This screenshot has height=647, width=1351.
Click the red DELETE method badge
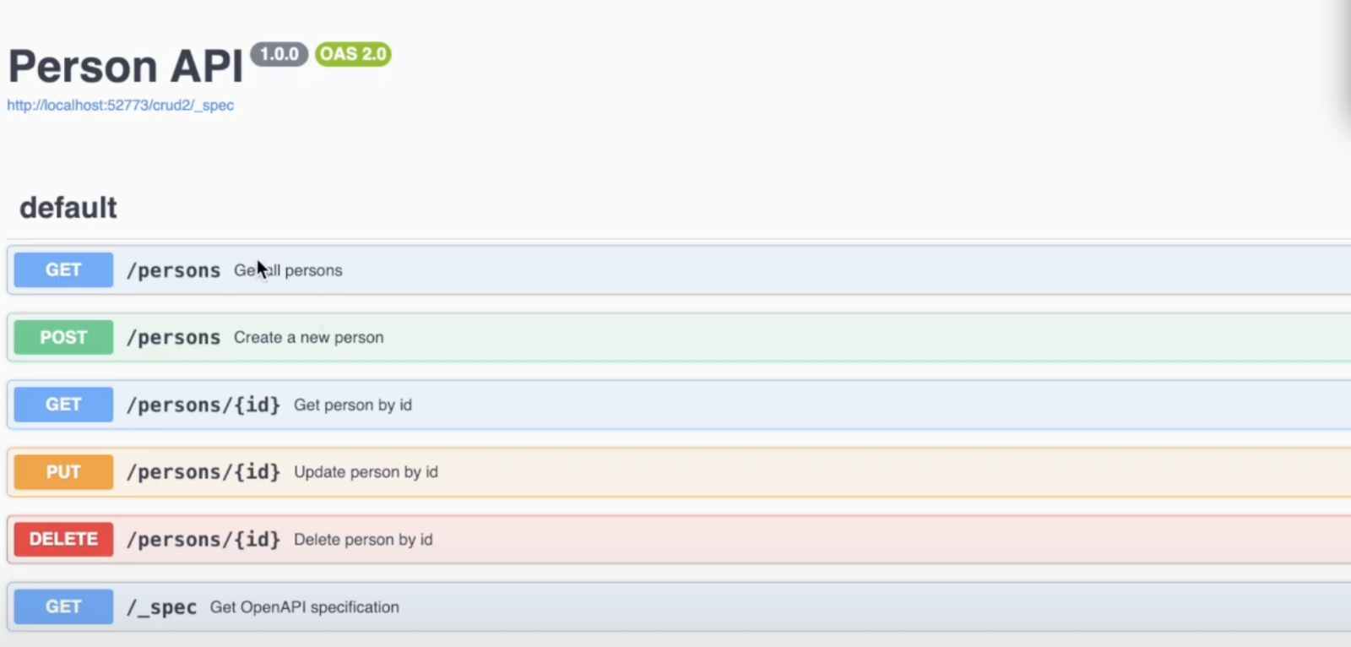click(x=63, y=539)
